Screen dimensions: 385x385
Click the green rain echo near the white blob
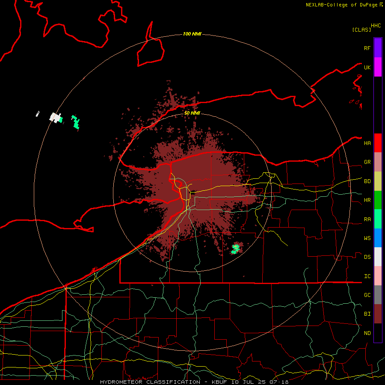(76, 122)
